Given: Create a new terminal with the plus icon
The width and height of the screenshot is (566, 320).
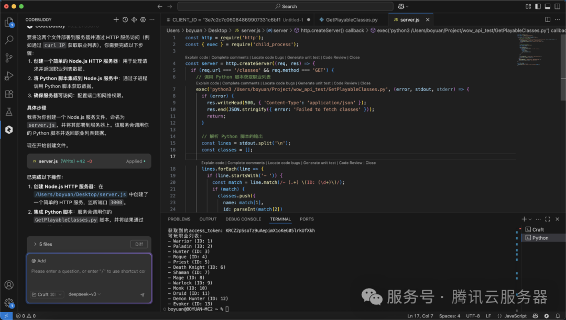Looking at the screenshot, I should 524,219.
